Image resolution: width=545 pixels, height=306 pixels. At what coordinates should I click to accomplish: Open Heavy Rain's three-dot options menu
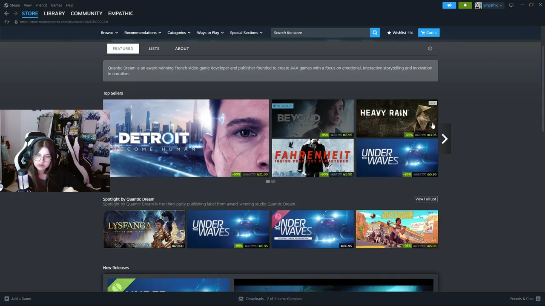tap(433, 103)
